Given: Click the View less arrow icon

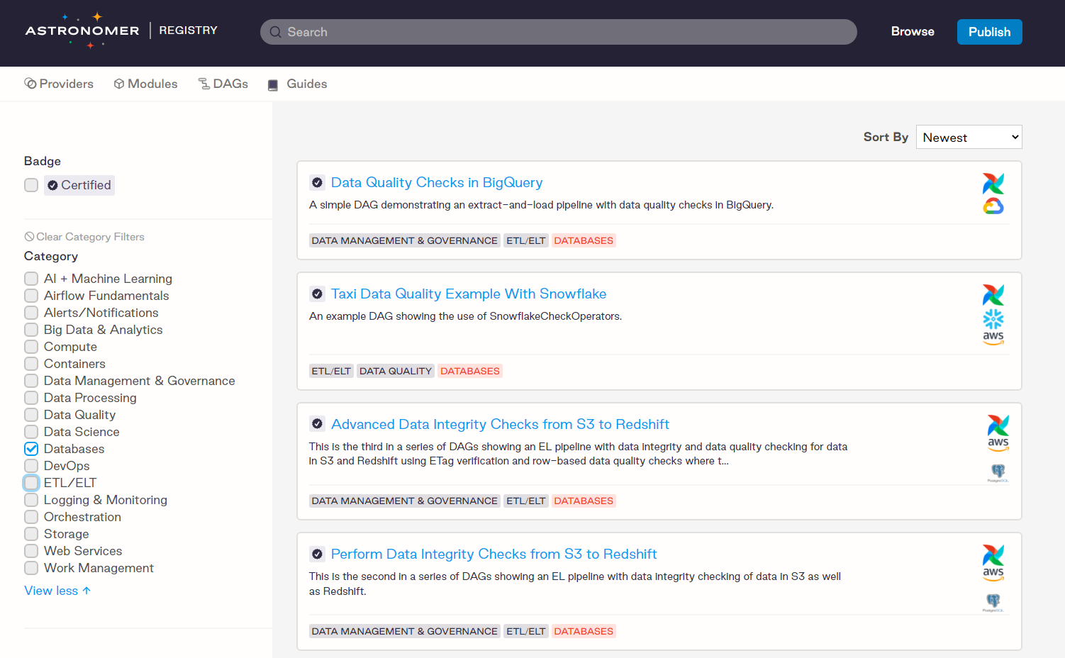Looking at the screenshot, I should pyautogui.click(x=87, y=591).
